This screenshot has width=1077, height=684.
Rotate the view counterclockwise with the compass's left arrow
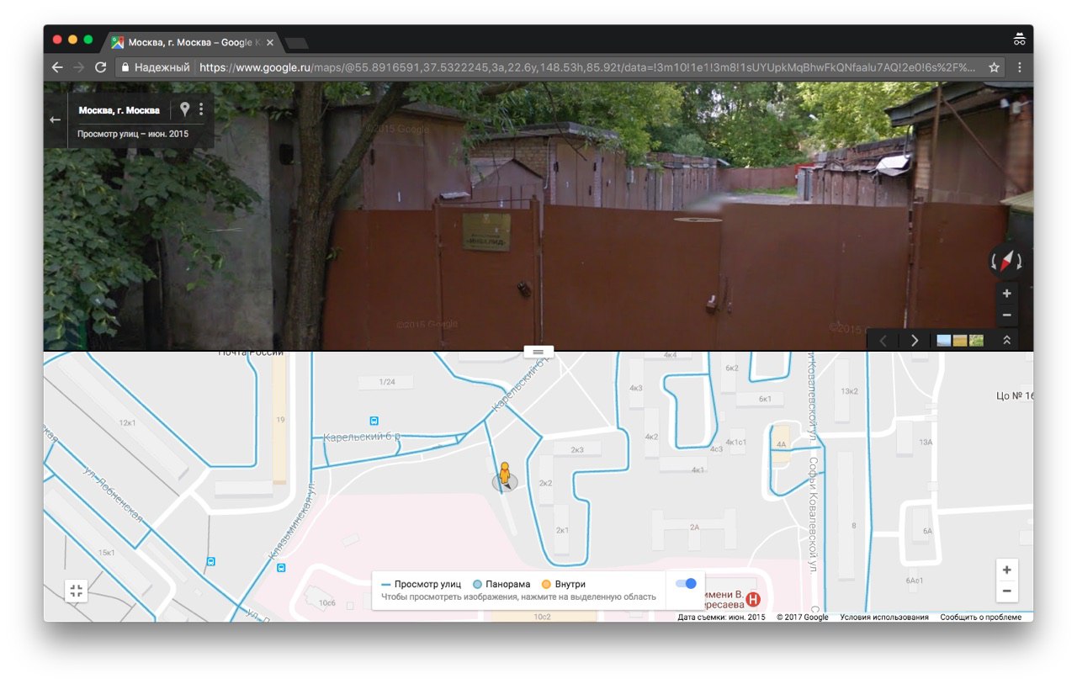click(x=995, y=262)
